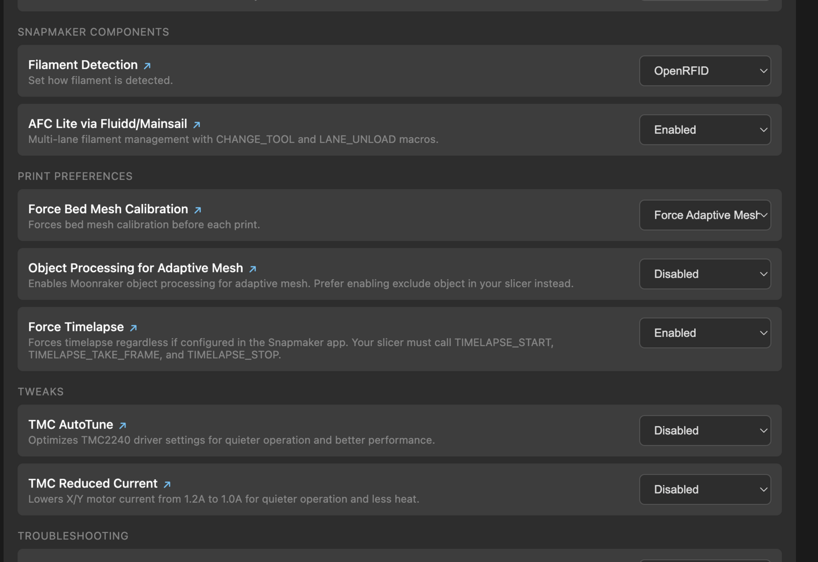
Task: Open TMC AutoTune external link icon
Action: click(123, 425)
